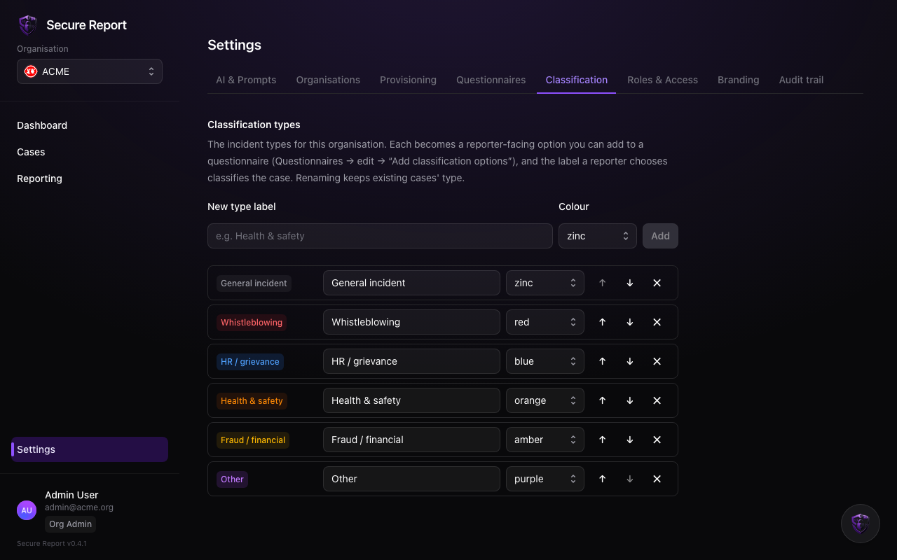Image resolution: width=897 pixels, height=560 pixels.
Task: Move Whistleblowing row up
Action: pos(603,322)
